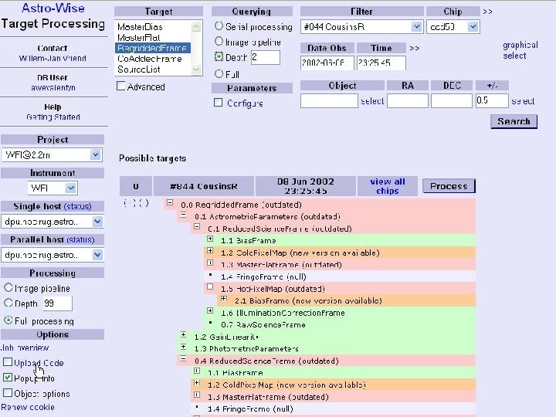Select the Depth querying radio button
Screen dimensions: 556x417
(x=219, y=56)
